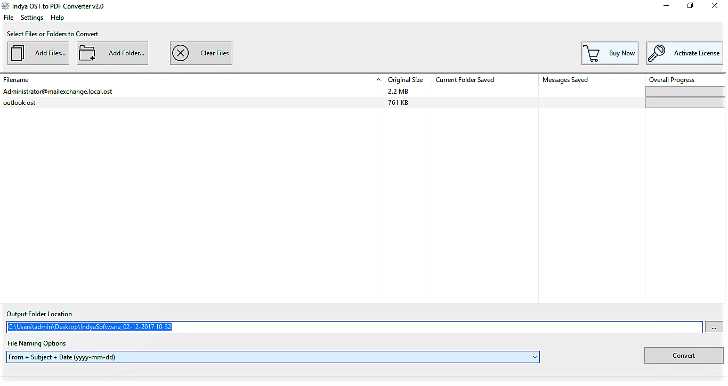The height and width of the screenshot is (386, 728).
Task: Close the Indya OST to PDF Converter
Action: [x=715, y=6]
